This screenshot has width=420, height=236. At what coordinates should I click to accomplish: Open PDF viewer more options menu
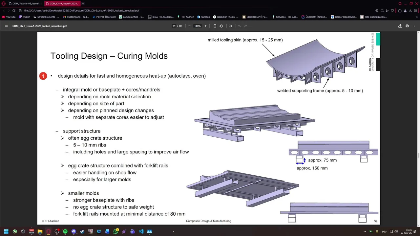pos(414,26)
